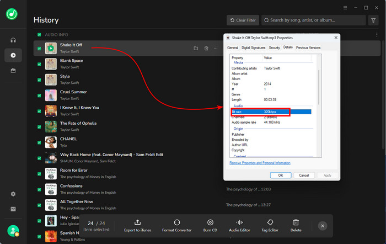Dismiss the selection toolbar with X
386x244 pixels.
pos(323,226)
